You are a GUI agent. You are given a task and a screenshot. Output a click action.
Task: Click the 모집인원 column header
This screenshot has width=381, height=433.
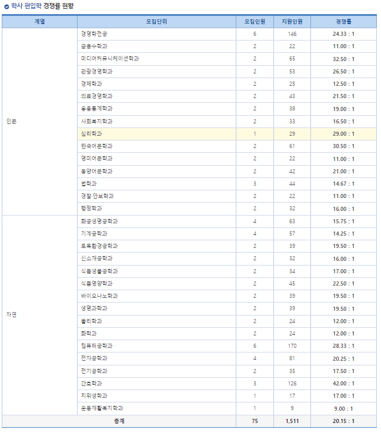coord(255,21)
